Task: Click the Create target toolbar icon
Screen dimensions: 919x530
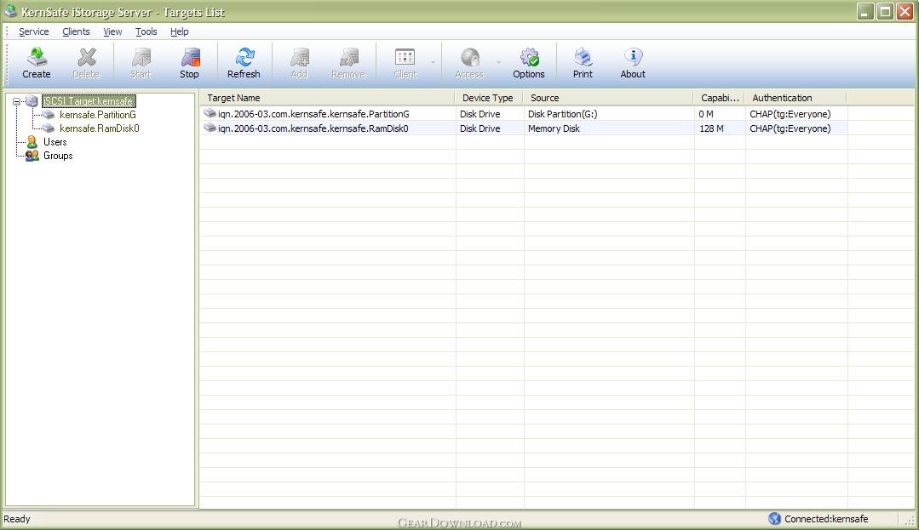Action: point(37,57)
